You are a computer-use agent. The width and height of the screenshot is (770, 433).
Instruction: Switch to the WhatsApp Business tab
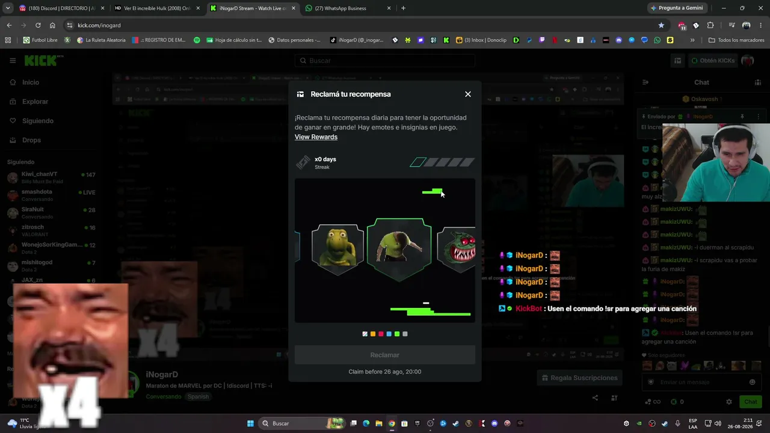tap(348, 8)
